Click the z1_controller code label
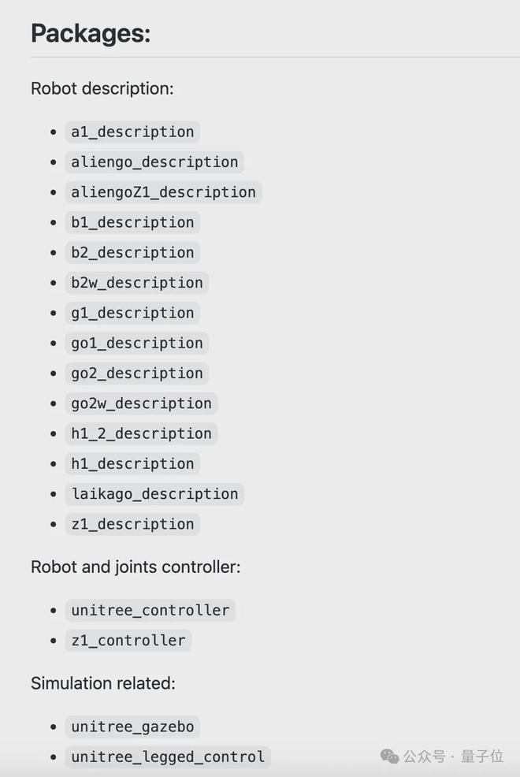 pyautogui.click(x=128, y=641)
